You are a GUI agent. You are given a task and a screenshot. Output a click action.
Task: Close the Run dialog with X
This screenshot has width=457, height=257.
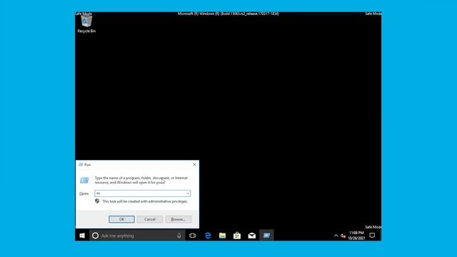pos(194,165)
